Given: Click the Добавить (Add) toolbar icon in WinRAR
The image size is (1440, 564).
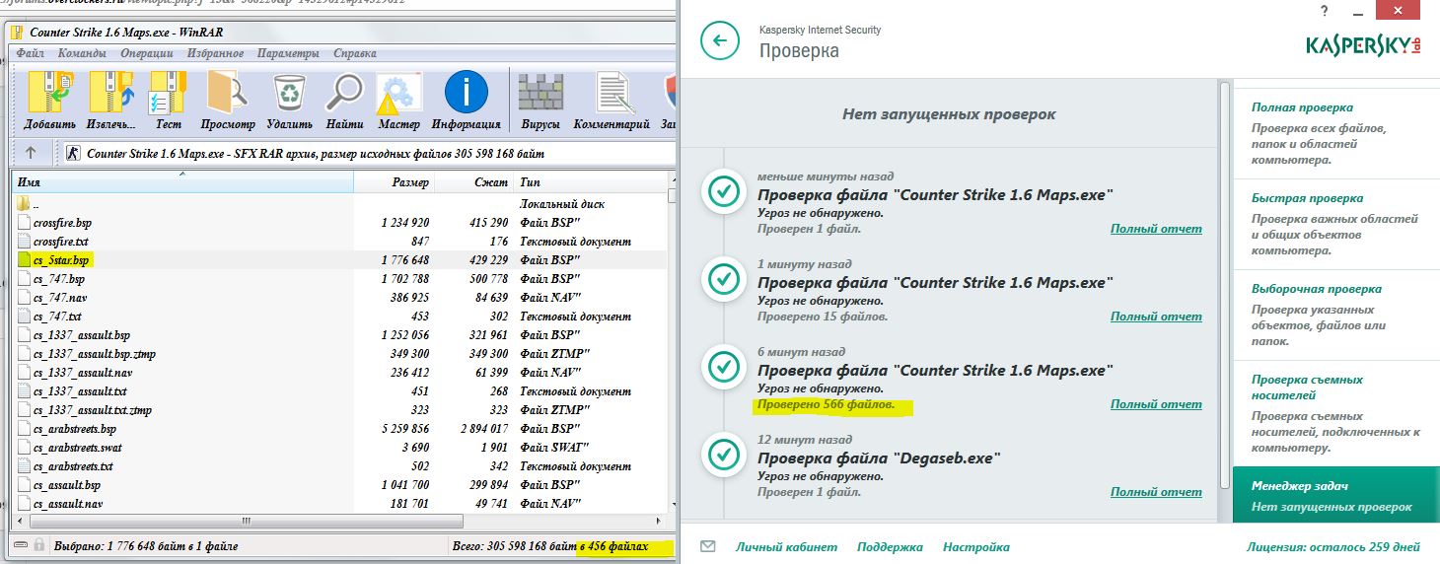Looking at the screenshot, I should point(49,94).
